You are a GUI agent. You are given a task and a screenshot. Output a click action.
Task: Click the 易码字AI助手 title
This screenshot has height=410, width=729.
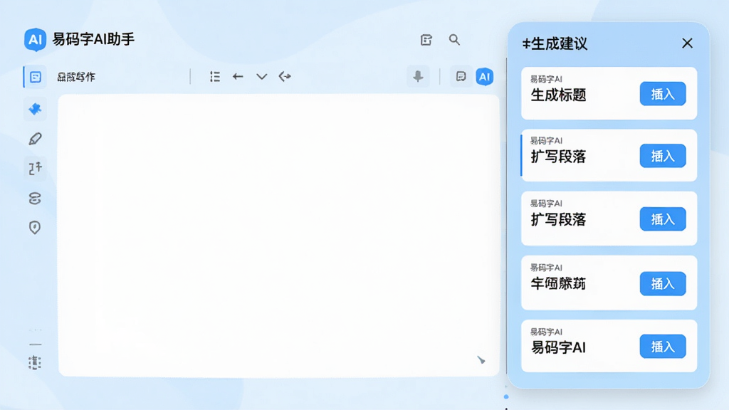click(93, 39)
